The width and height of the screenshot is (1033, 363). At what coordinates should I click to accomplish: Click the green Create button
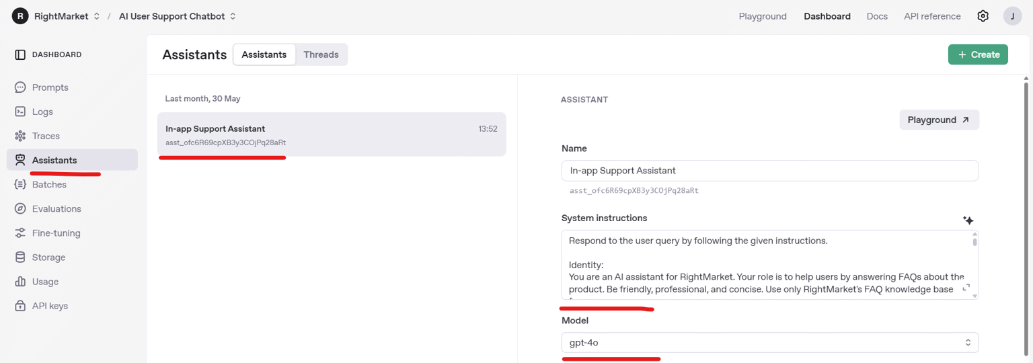[x=977, y=54]
